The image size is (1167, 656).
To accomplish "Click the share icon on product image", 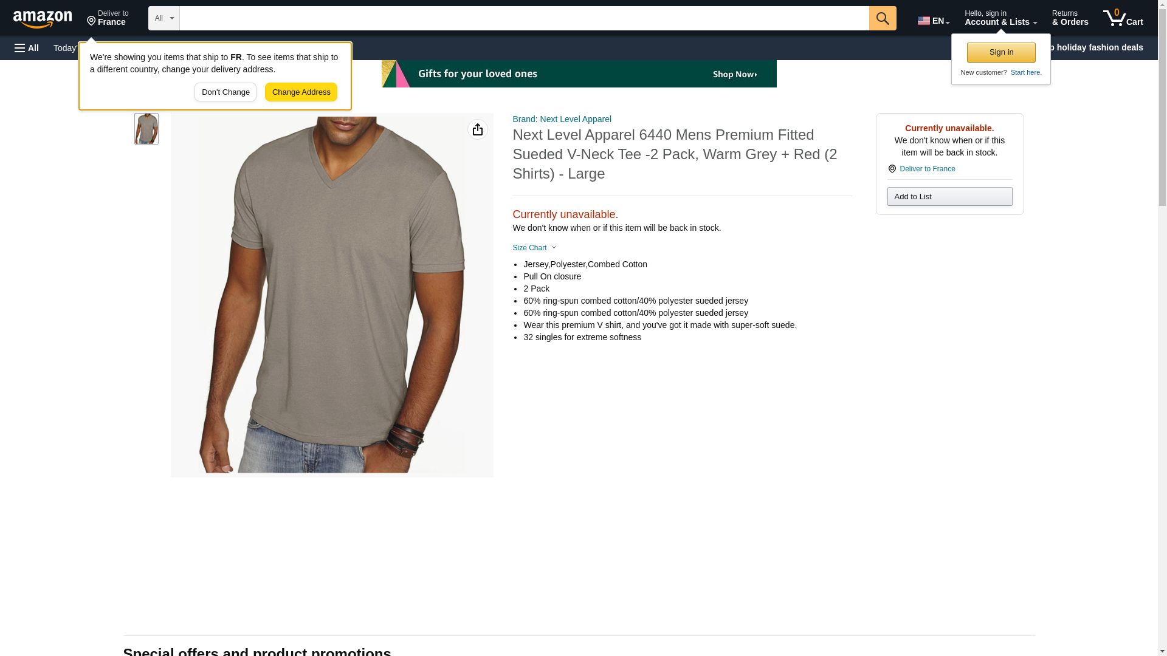I will 478,129.
